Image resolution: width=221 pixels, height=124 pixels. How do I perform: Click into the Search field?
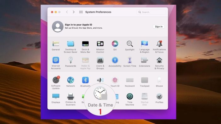(151, 12)
